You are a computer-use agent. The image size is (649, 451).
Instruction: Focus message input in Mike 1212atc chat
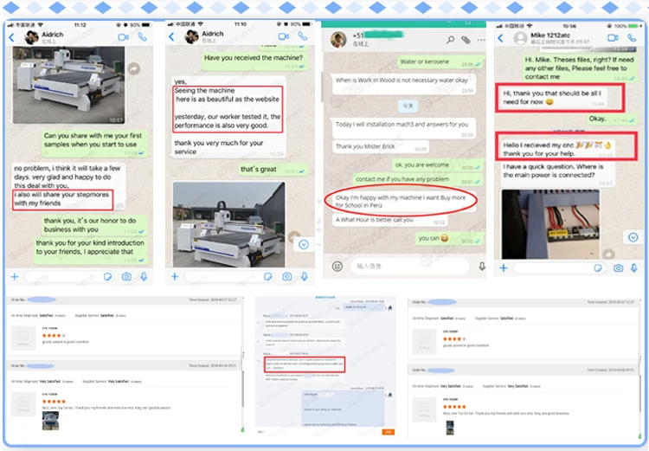point(559,268)
